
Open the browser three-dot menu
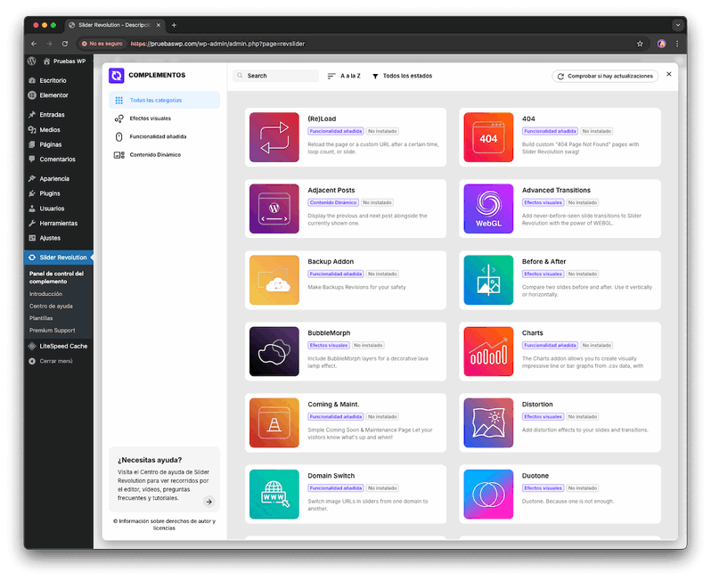coord(677,44)
